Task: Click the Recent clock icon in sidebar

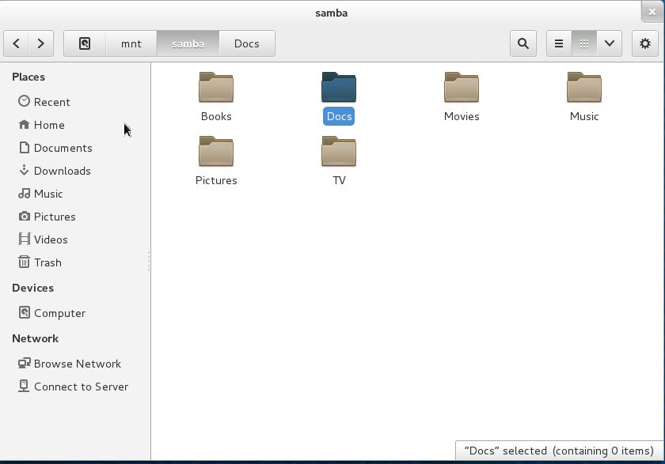Action: (x=25, y=101)
